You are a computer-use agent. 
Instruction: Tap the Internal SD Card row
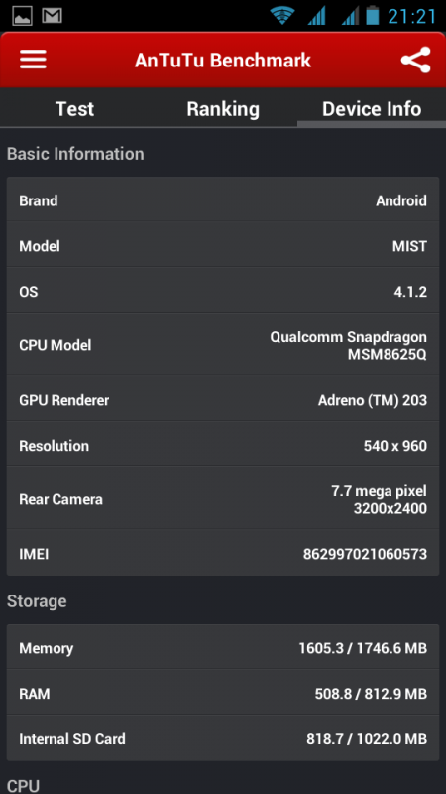point(223,738)
